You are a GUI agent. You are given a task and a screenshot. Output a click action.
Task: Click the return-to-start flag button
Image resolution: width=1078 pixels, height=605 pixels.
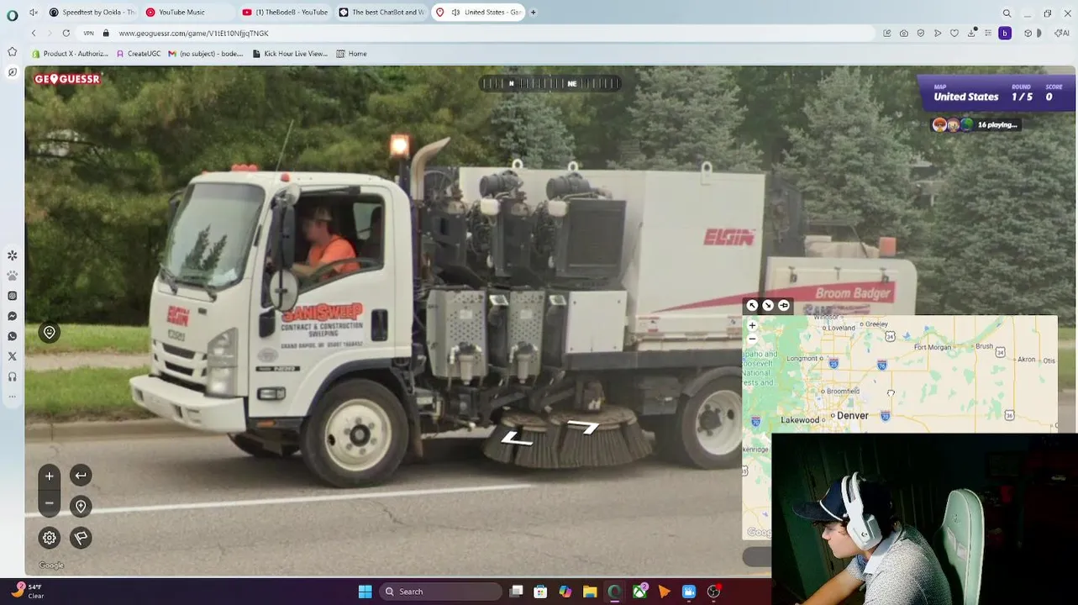81,538
